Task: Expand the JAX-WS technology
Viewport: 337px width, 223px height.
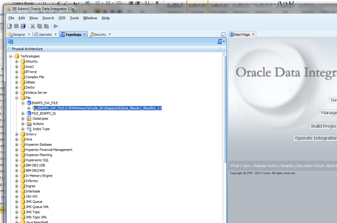Action: point(16,196)
